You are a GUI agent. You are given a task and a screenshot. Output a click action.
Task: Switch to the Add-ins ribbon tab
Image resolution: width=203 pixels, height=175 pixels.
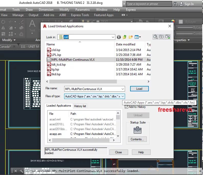(x=49, y=15)
